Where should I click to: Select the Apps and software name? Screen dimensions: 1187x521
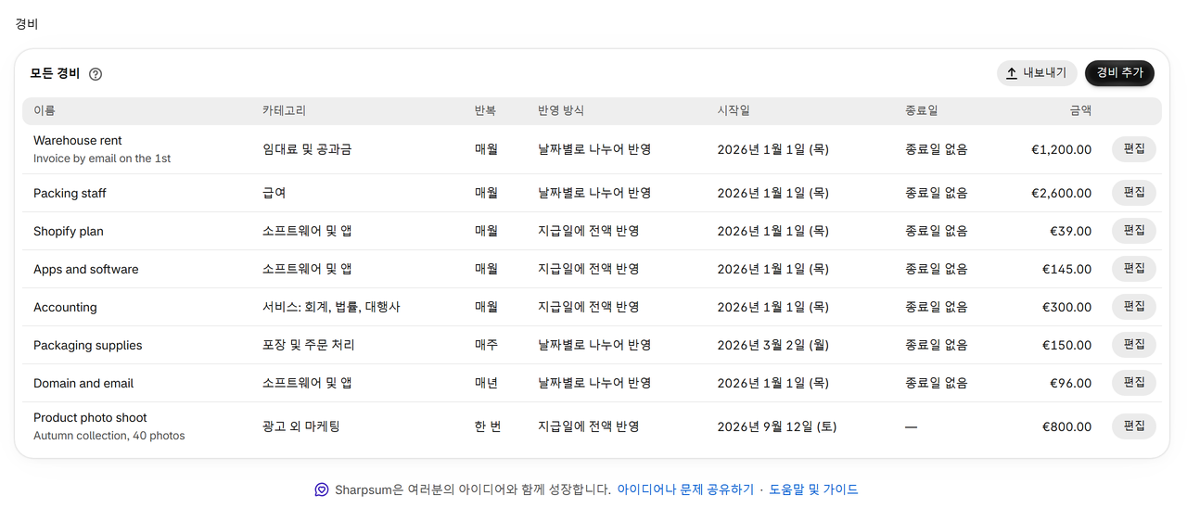pyautogui.click(x=86, y=269)
